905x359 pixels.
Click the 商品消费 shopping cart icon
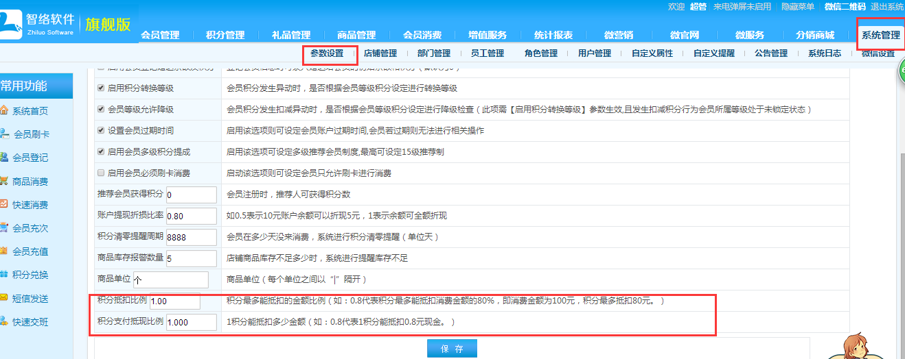pyautogui.click(x=4, y=182)
